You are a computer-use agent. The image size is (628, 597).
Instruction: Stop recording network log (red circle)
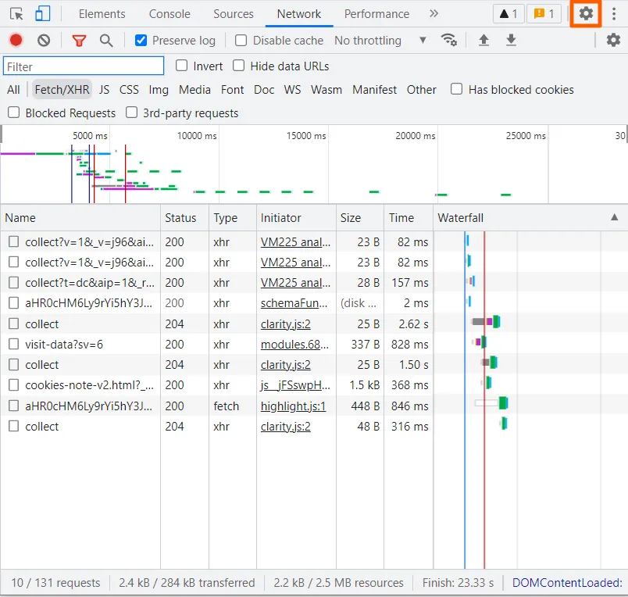click(x=16, y=41)
